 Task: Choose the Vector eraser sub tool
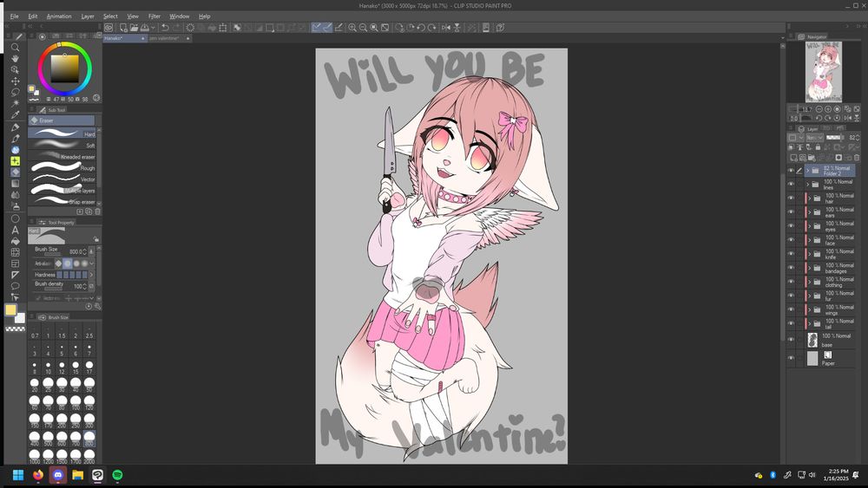coord(62,179)
